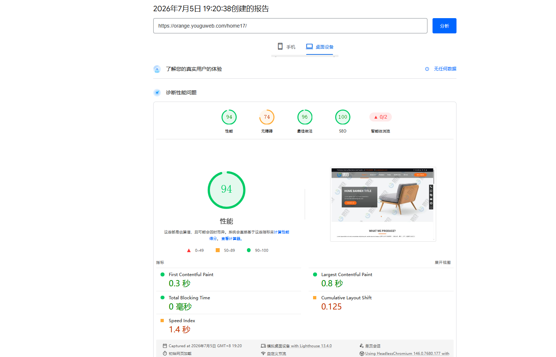Click the 自定义节流 throttling text
The image size is (556, 357).
point(276,354)
